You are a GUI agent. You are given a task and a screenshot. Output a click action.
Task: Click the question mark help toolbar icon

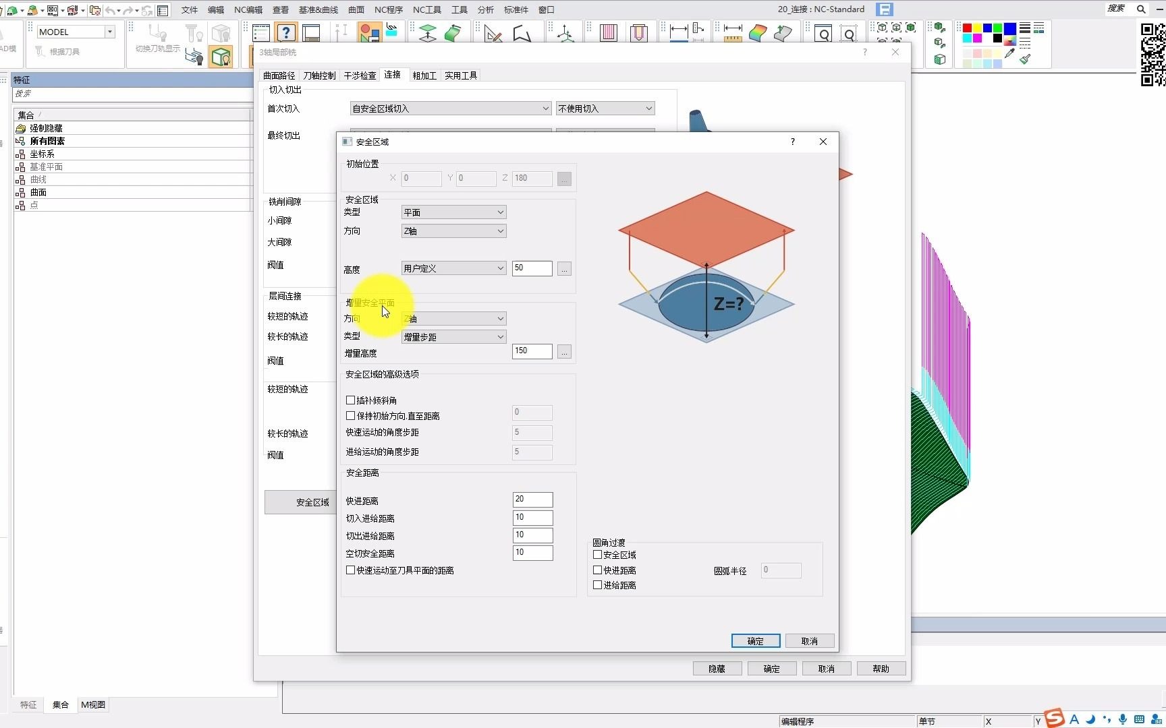pyautogui.click(x=286, y=33)
